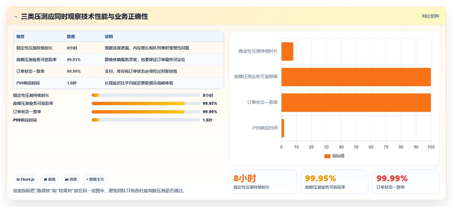Click the large orange 8小时 stat card

tap(263, 182)
